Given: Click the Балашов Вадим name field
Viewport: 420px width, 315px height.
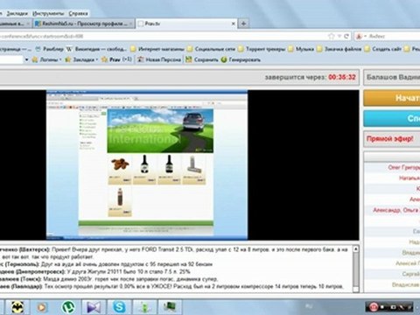Looking at the screenshot, I should [392, 77].
